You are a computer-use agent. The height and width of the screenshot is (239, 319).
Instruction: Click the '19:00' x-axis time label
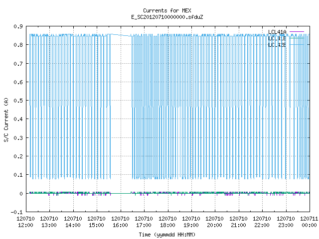pos(191,225)
